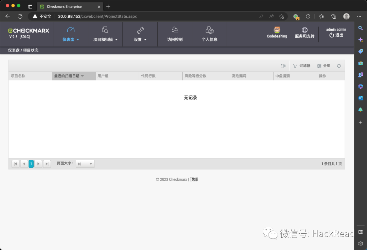Open sidebar green tree icon
This screenshot has height=250, width=367.
pos(361,109)
